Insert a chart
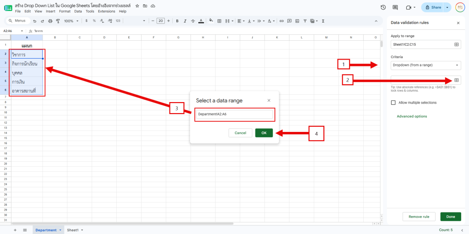Image resolution: width=469 pixels, height=234 pixels. 297,21
